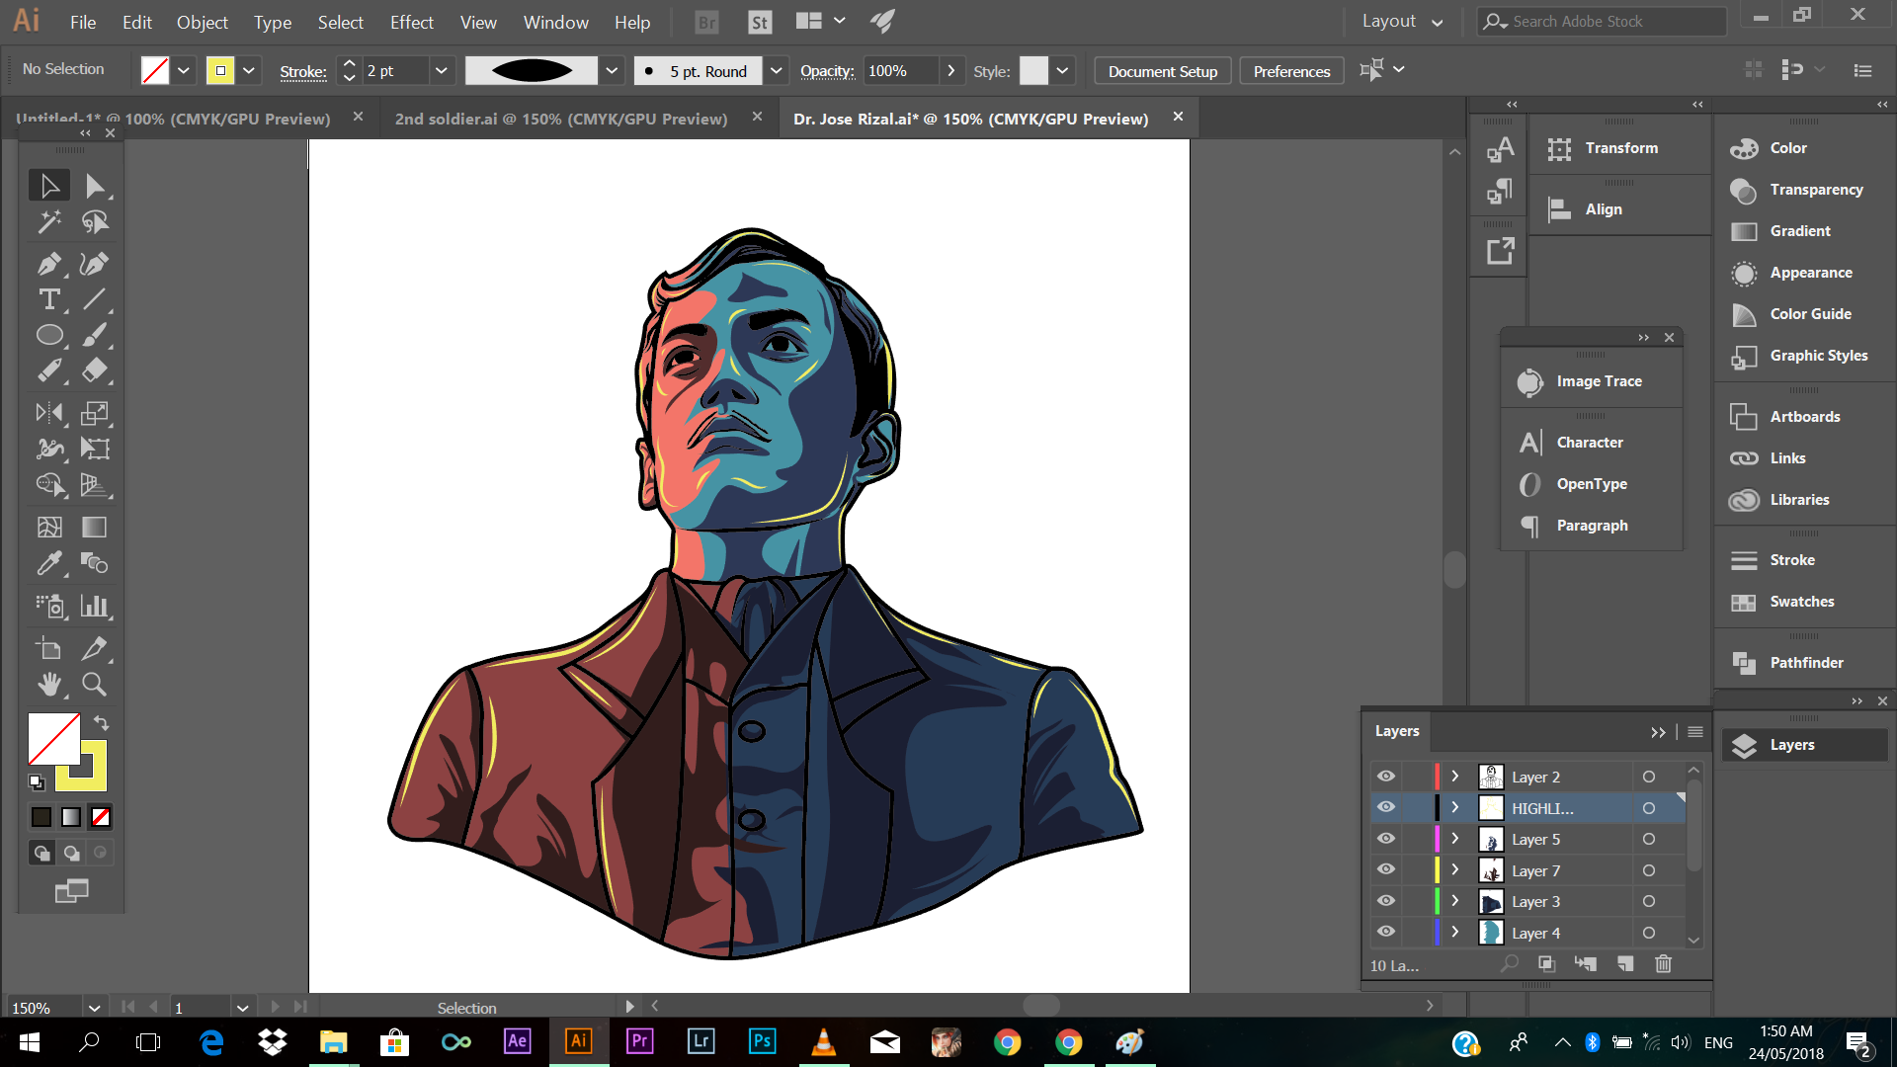Select the Mesh tool

pos(49,527)
